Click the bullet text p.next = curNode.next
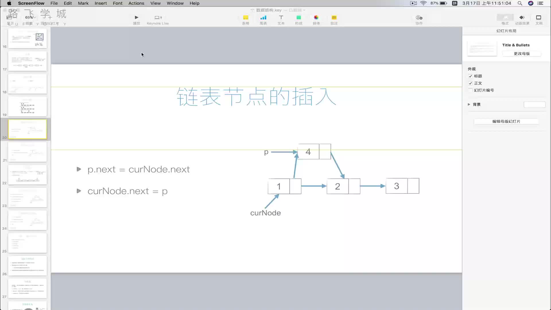This screenshot has width=551, height=310. (139, 169)
